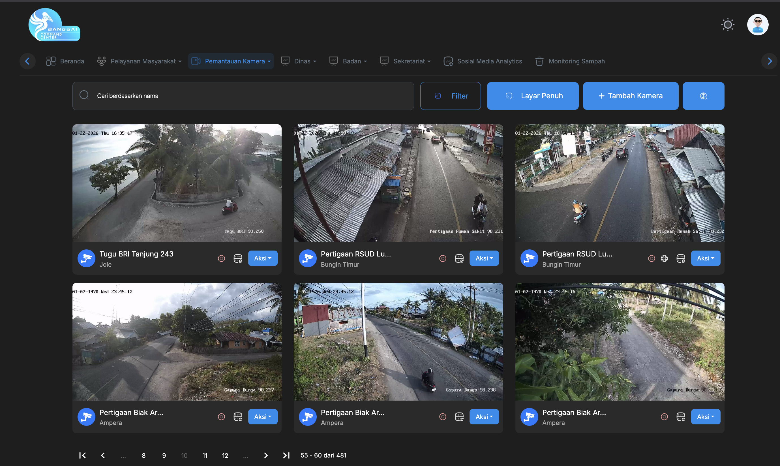Click the globe icon beside second RSUD card's Aksi
This screenshot has height=466, width=780.
pos(664,258)
